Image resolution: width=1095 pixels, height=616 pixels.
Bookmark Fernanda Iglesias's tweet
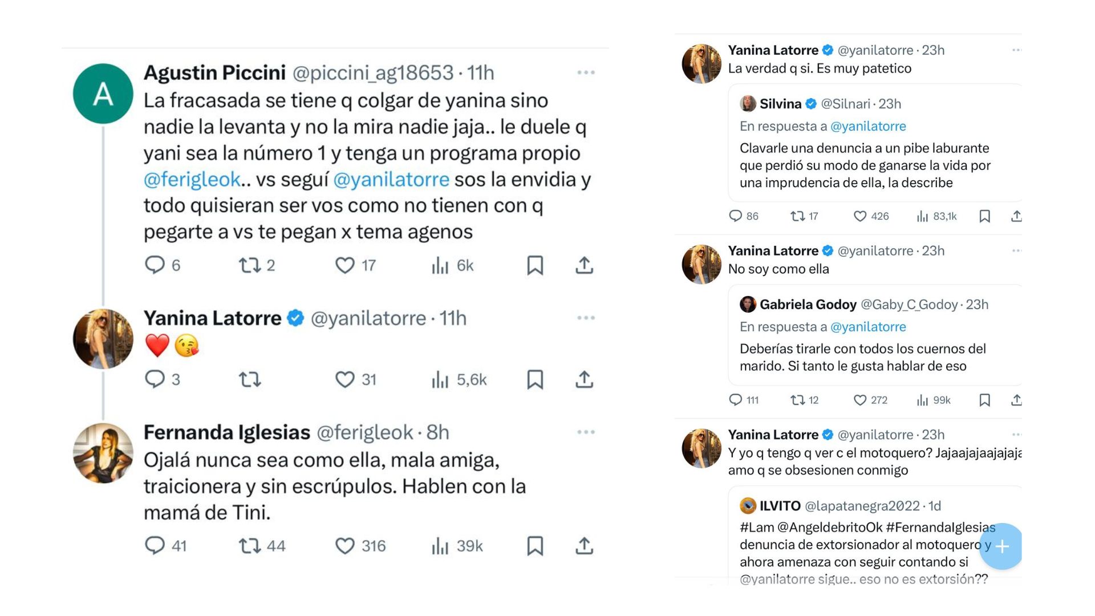[x=534, y=546]
